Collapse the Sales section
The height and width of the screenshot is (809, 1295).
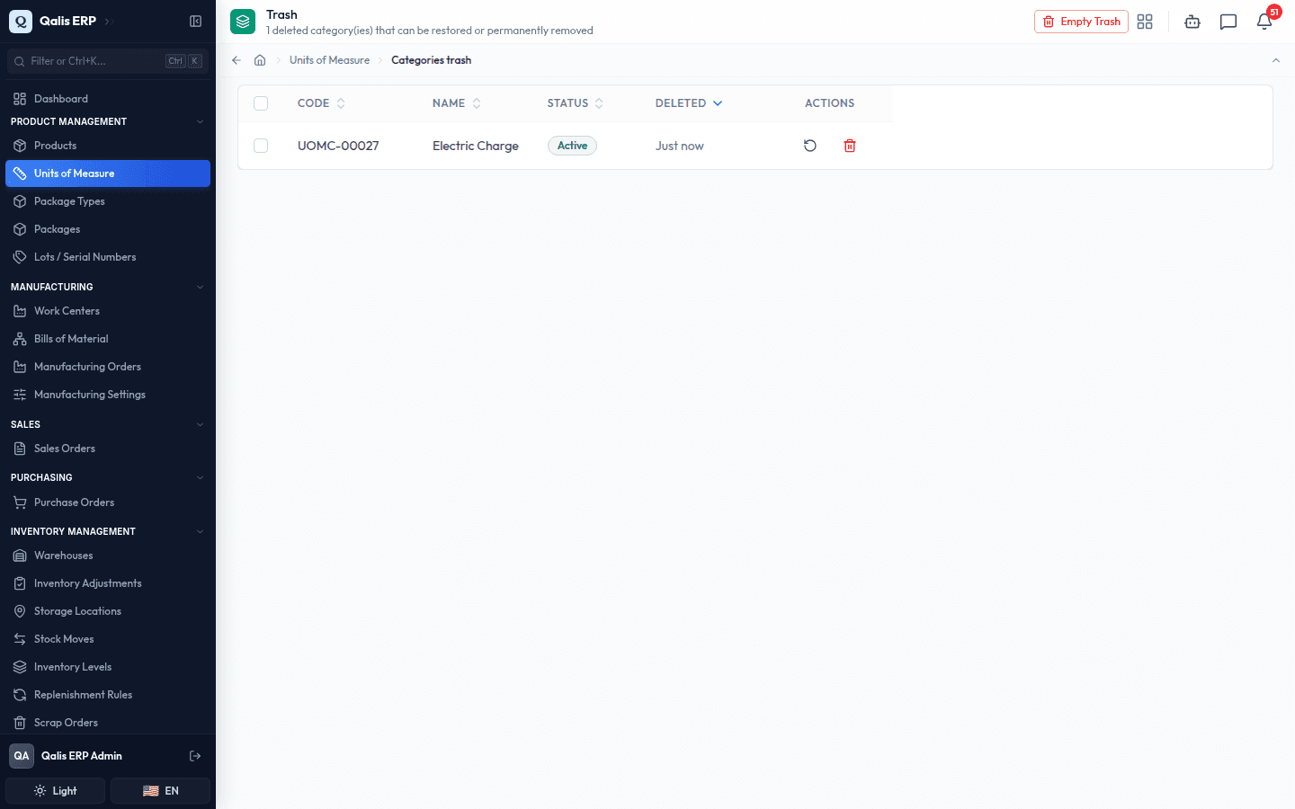[200, 424]
